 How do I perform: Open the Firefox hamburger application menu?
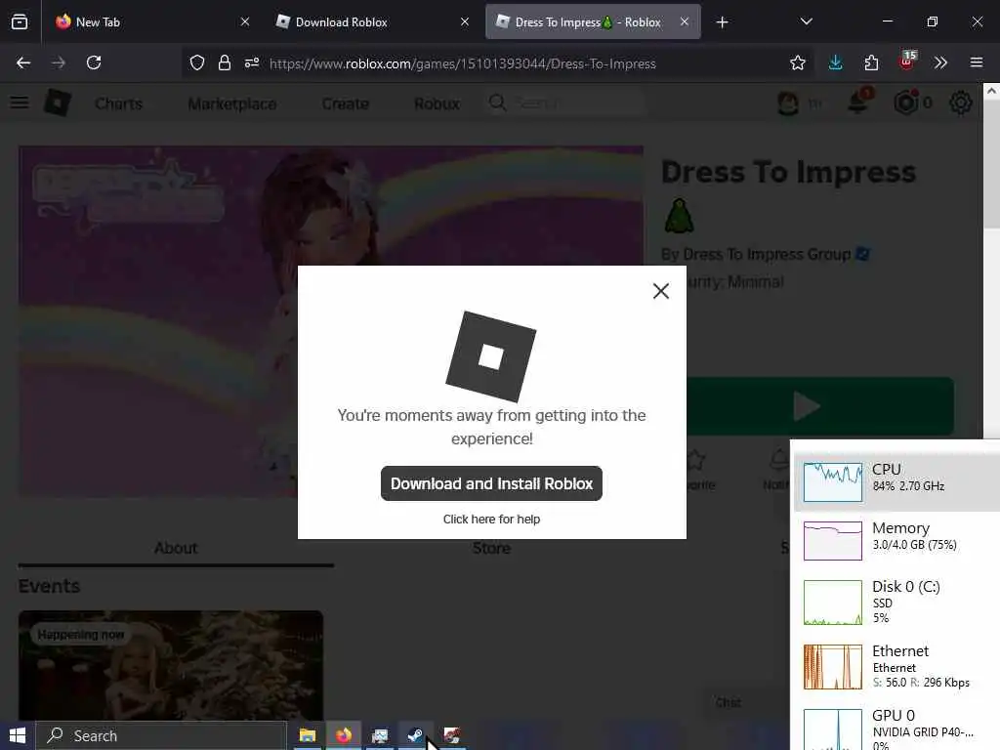tap(977, 62)
